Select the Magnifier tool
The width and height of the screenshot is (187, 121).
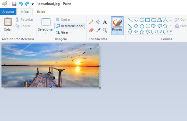[x=105, y=30]
